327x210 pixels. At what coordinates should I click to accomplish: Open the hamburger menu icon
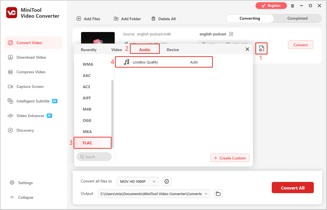coord(293,6)
